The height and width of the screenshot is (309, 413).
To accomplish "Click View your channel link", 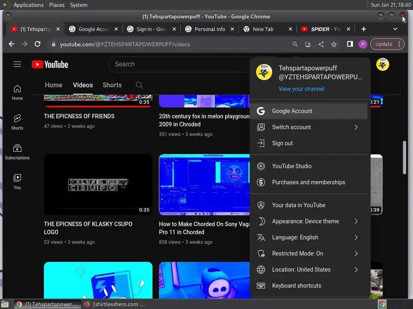I will (301, 89).
